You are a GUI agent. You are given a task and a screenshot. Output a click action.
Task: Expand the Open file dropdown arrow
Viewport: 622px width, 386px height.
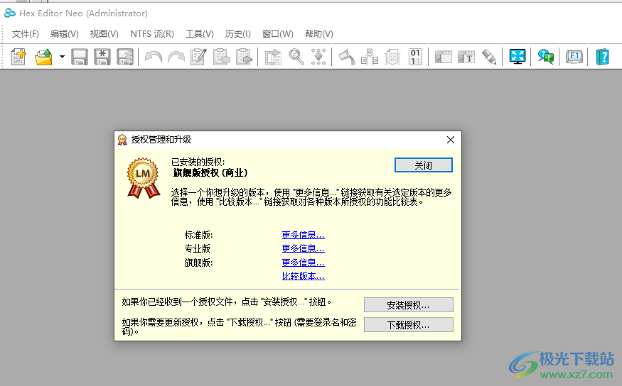point(62,57)
